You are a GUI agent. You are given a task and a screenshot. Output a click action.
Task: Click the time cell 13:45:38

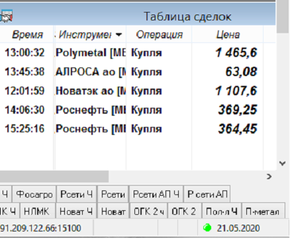tap(24, 72)
